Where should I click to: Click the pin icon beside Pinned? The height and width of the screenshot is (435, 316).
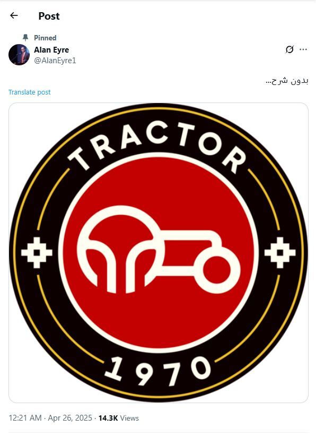[25, 38]
